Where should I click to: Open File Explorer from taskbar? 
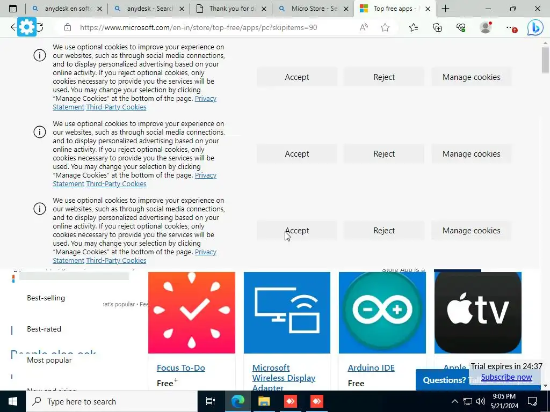(264, 401)
